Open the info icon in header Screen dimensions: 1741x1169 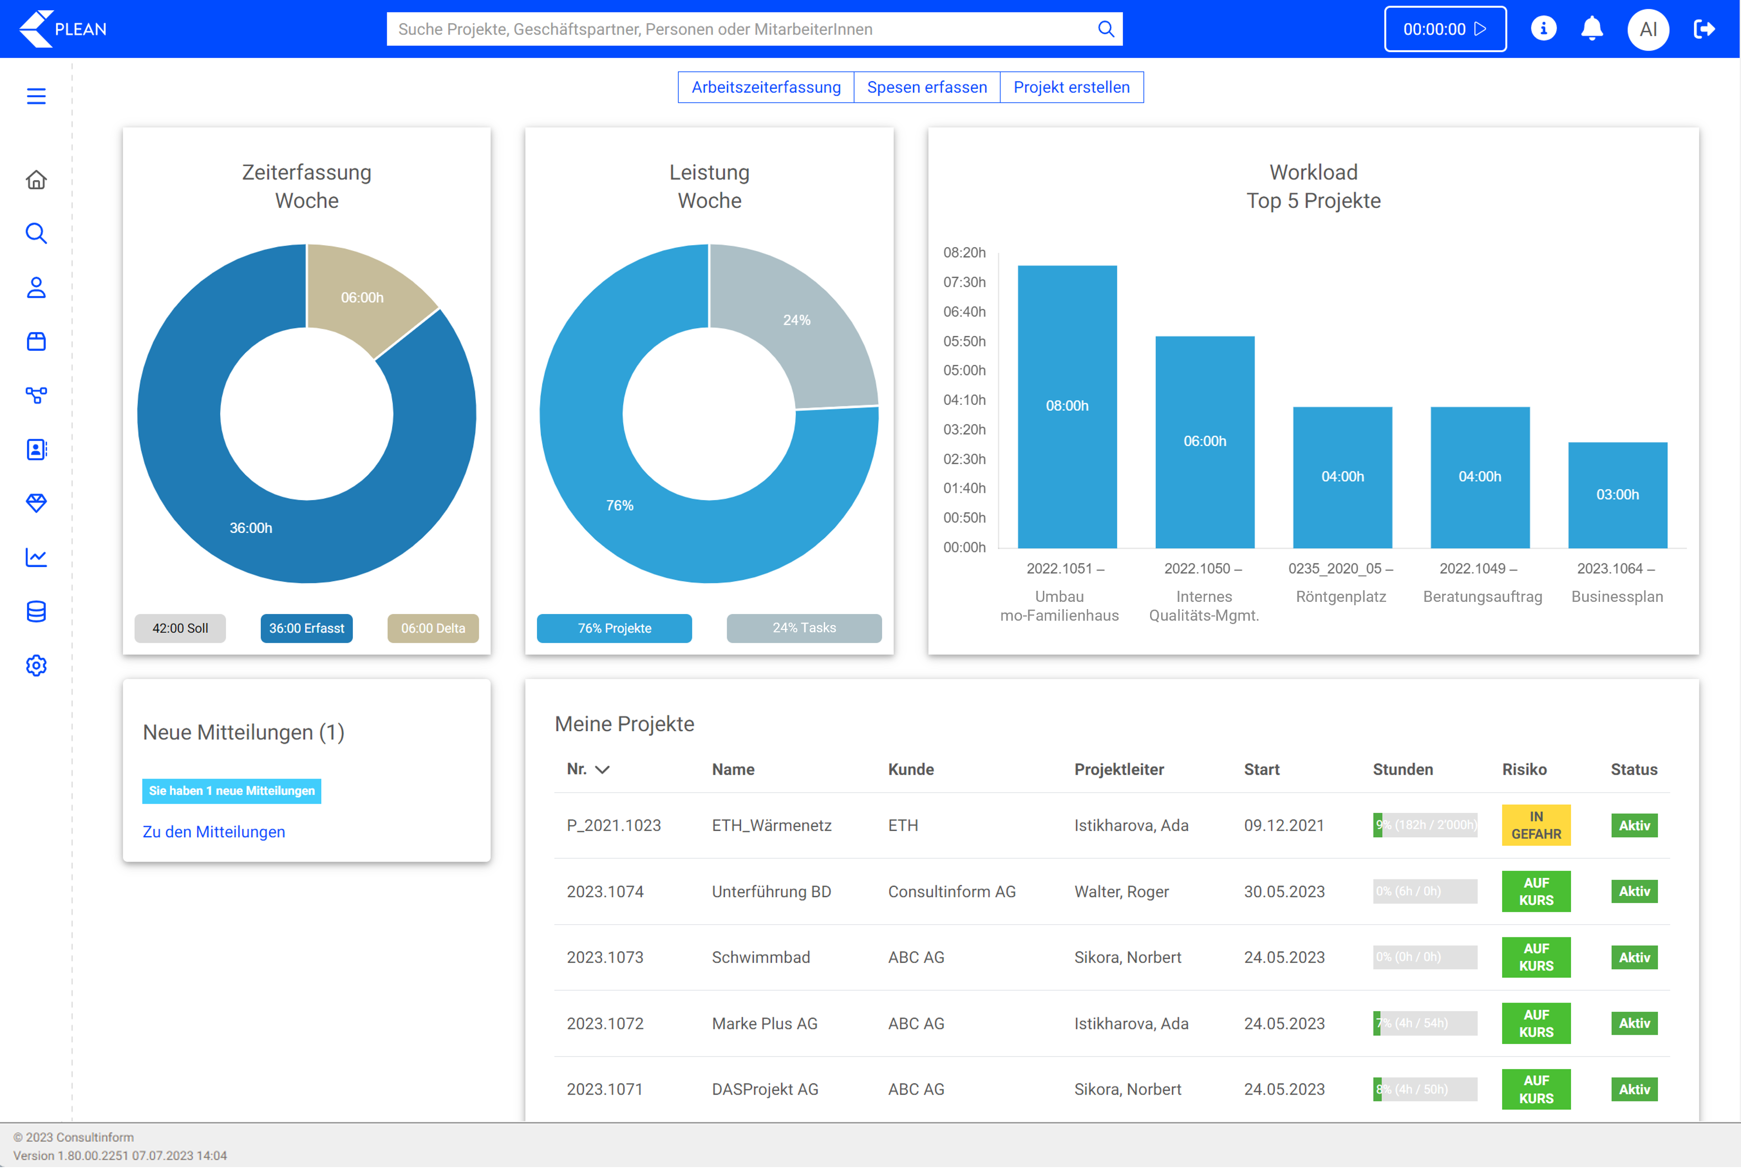point(1543,29)
